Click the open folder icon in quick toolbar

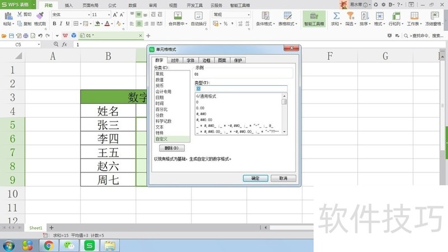[x=4, y=36]
